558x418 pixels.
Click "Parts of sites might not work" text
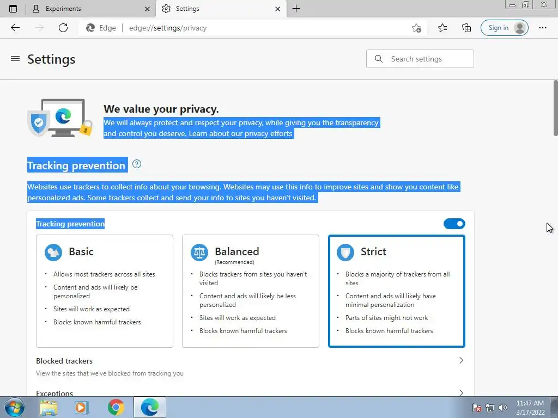[x=387, y=318]
